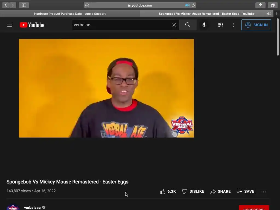Open more actions ellipsis under video
Image resolution: width=280 pixels, height=210 pixels.
click(264, 192)
